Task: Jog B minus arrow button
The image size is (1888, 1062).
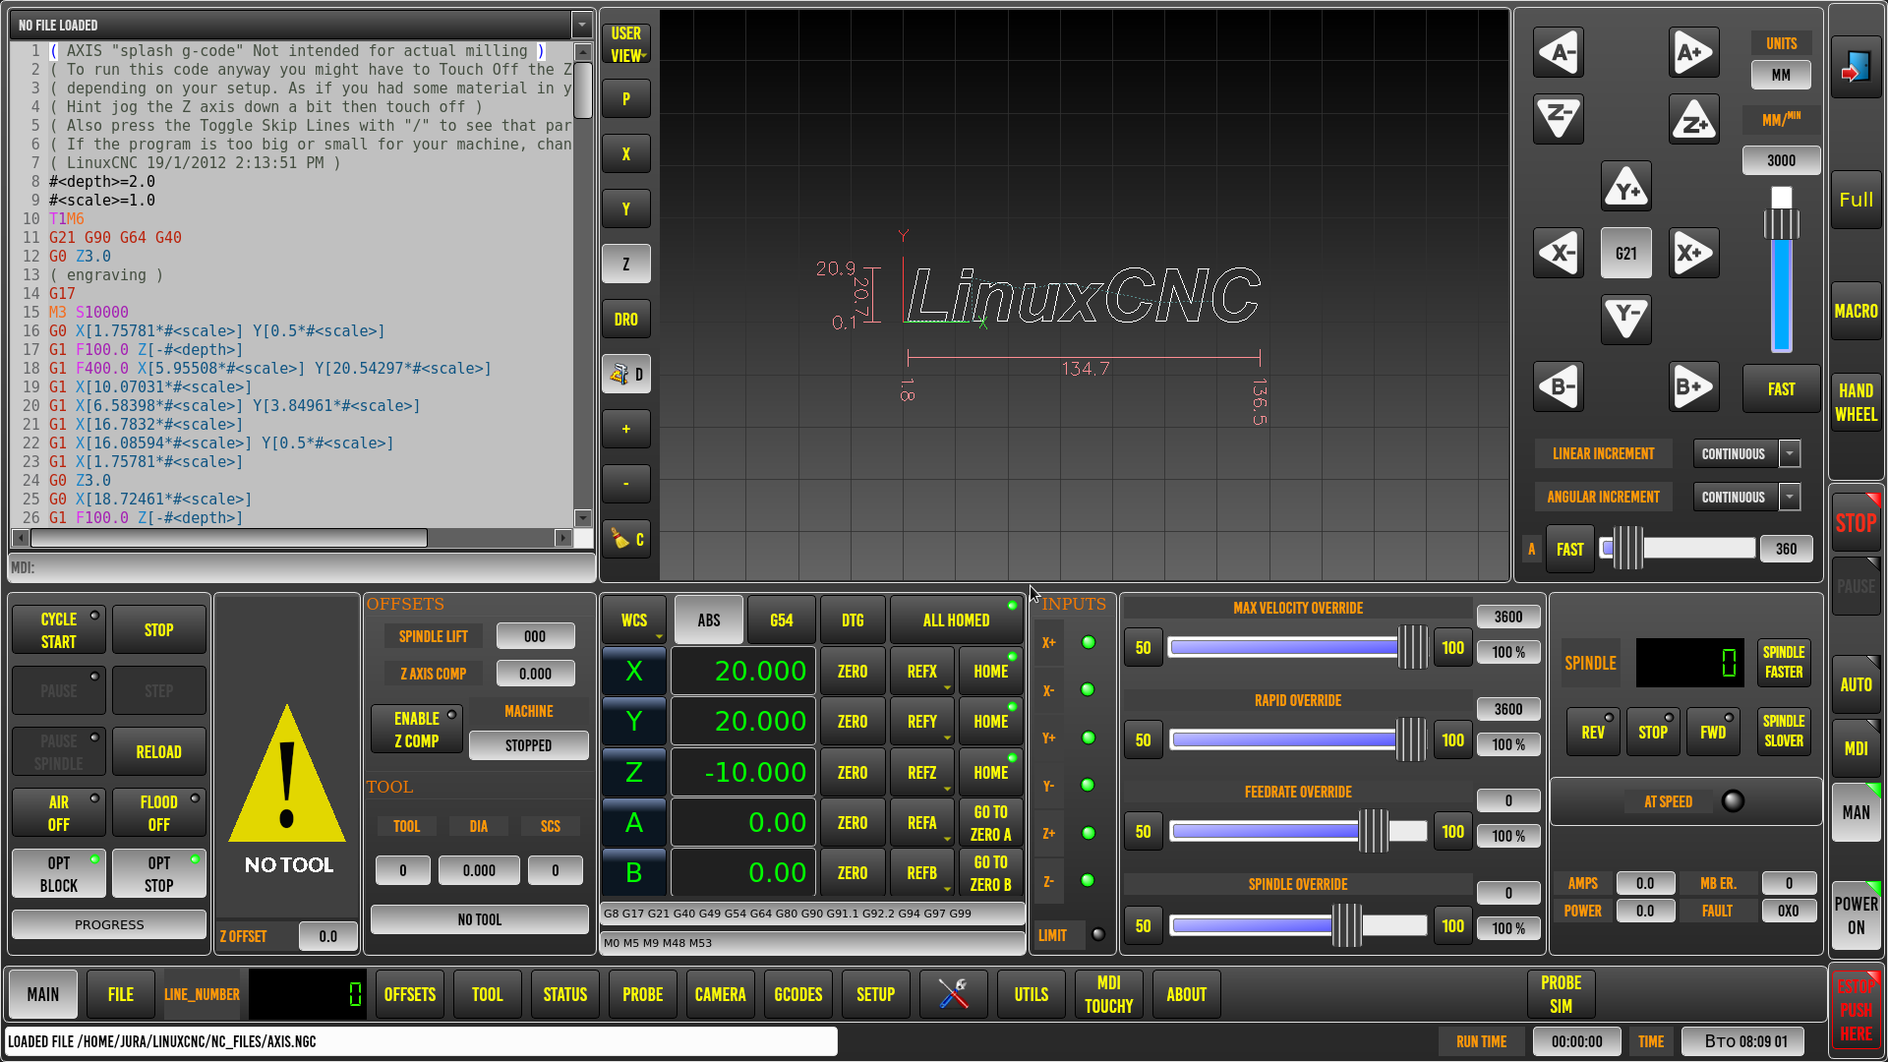Action: pyautogui.click(x=1559, y=386)
